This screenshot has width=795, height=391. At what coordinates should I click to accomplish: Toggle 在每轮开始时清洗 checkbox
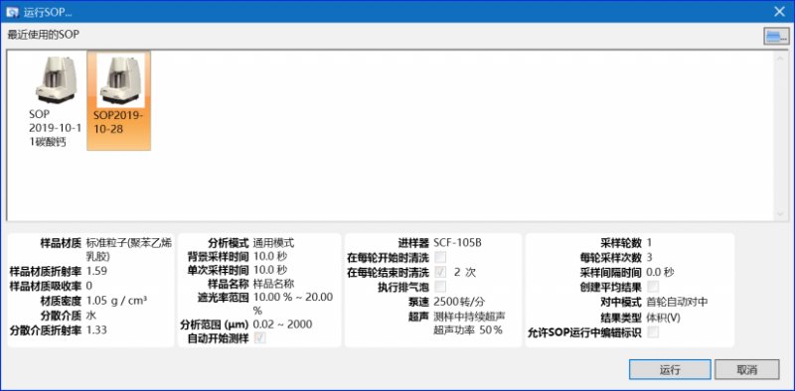point(440,257)
